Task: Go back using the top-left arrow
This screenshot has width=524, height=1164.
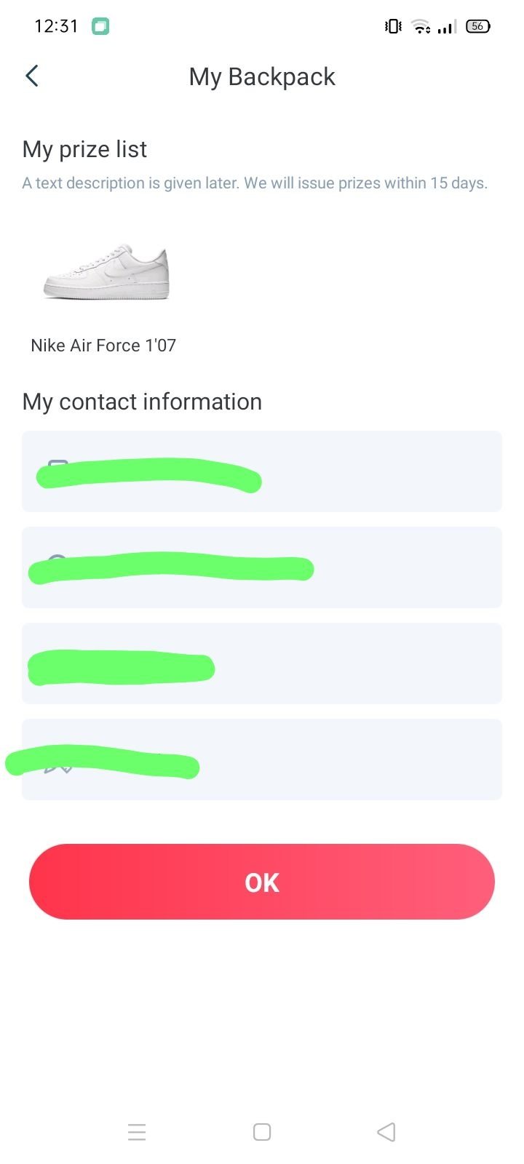Action: point(31,76)
